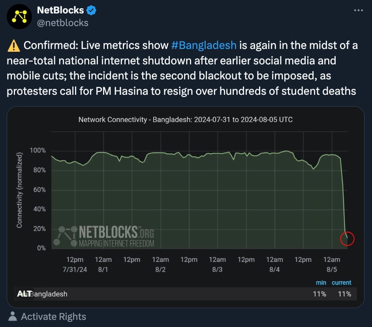Click the 7/31/24 12pm axis label
The image size is (372, 327).
click(x=75, y=264)
